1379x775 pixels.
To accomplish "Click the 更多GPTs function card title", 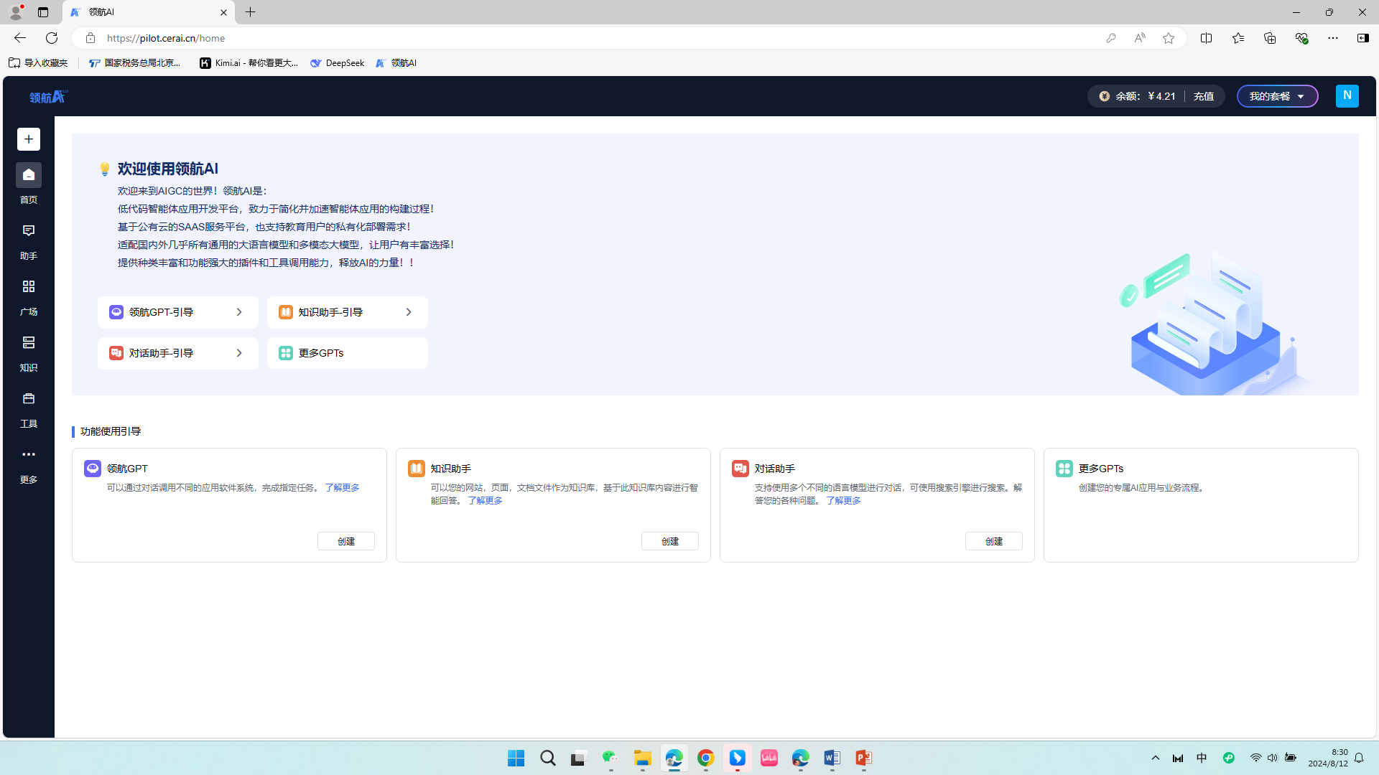I will click(x=1101, y=469).
